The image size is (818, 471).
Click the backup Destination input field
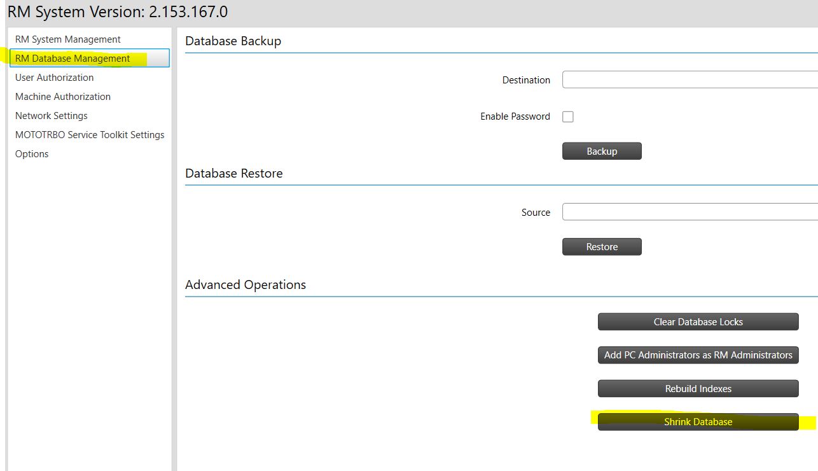(690, 80)
